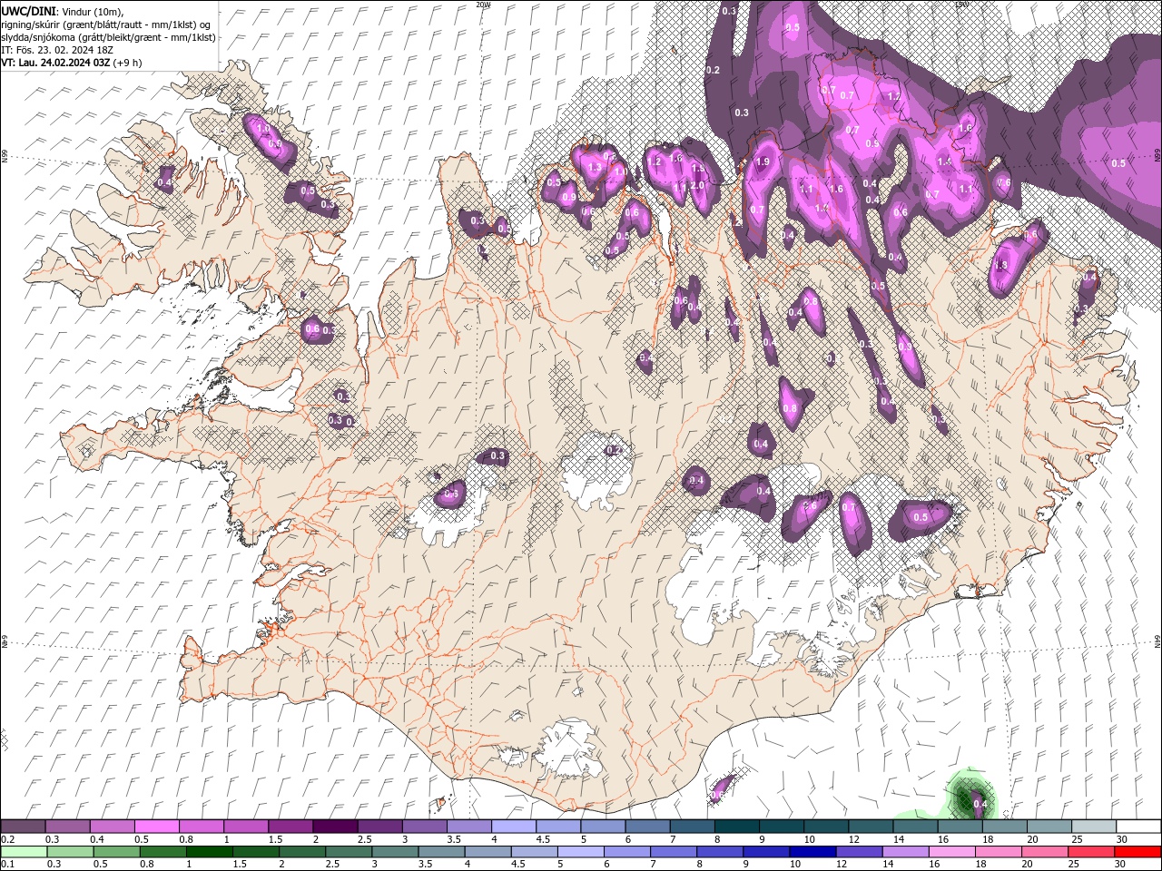Pick the rain scale swatch between 1 and 1.5
The width and height of the screenshot is (1162, 871).
point(210,852)
